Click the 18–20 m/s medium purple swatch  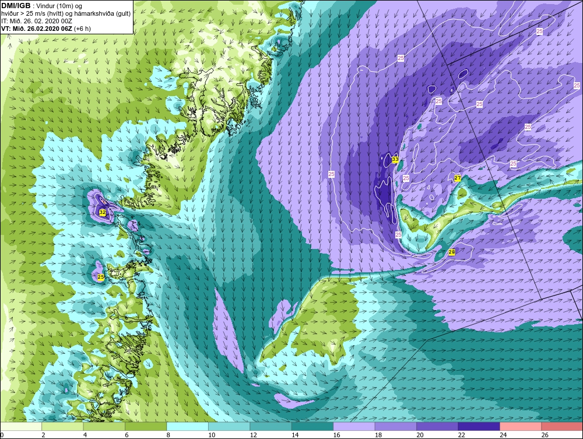[x=396, y=426]
